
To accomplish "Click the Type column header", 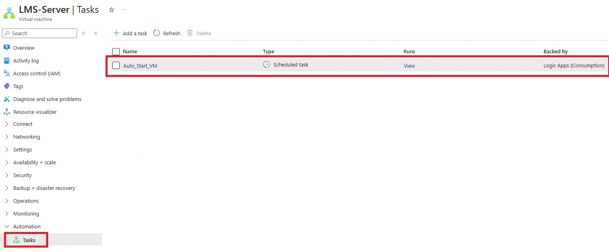I will [x=269, y=51].
